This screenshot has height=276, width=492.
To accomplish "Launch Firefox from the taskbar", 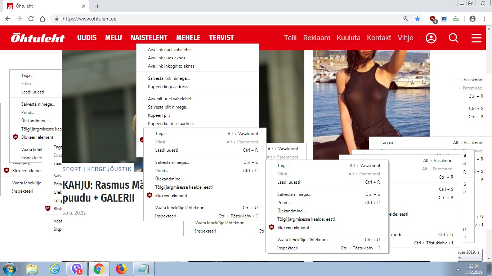I will pos(121,269).
